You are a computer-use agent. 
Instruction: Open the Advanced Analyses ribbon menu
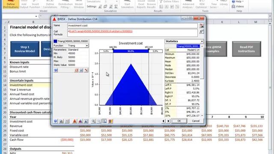coord(188,4)
